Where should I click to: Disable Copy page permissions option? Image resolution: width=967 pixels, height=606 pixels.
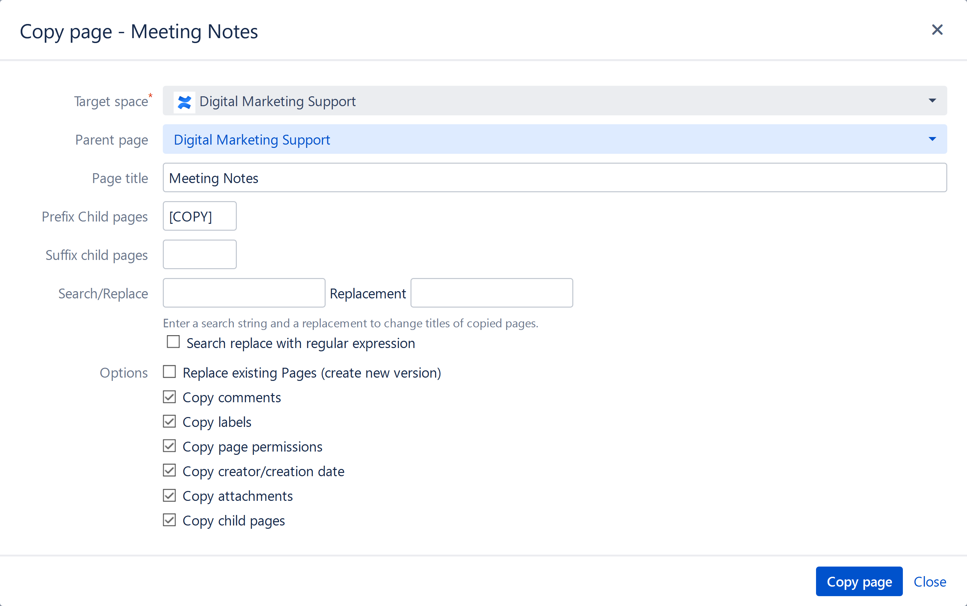click(x=169, y=446)
